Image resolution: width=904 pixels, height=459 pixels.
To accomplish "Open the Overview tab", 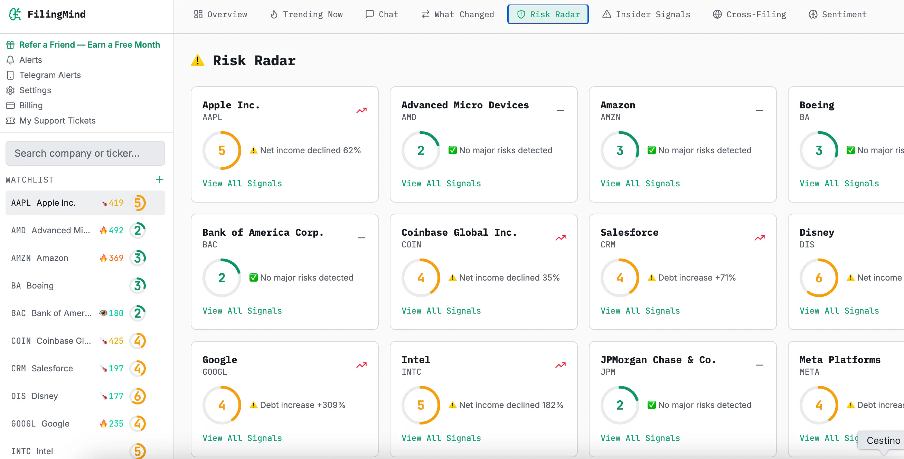I will point(221,14).
